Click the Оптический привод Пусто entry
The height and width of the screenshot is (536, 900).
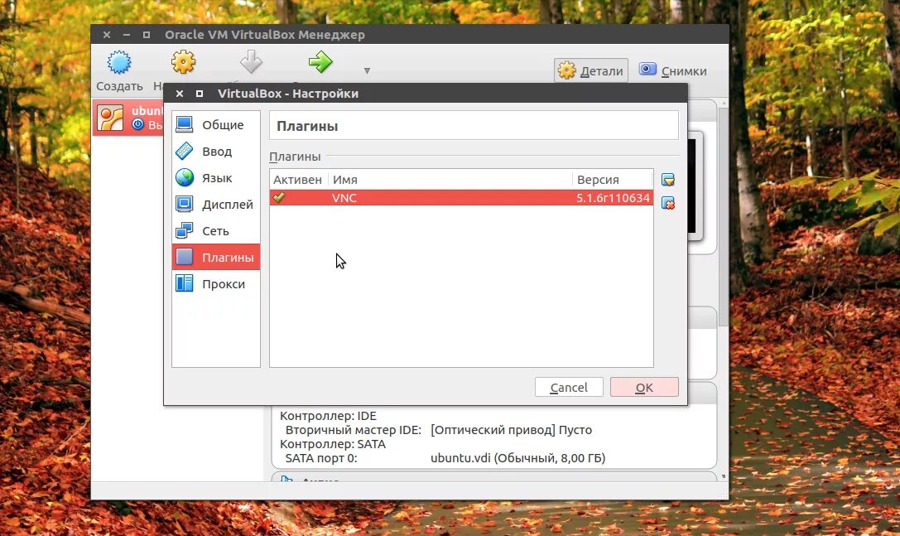coord(511,430)
